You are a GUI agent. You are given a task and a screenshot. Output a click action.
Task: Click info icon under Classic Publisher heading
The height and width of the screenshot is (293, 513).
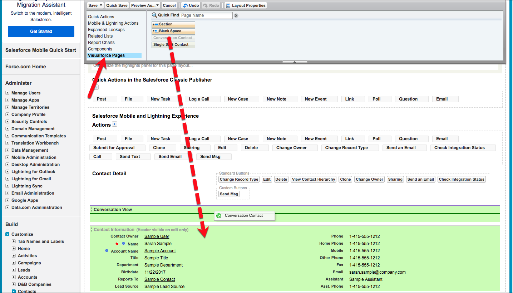coord(95,87)
